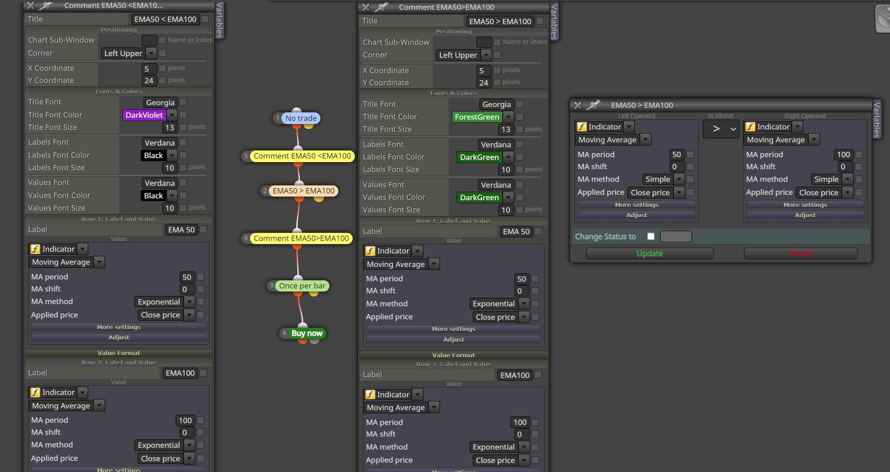This screenshot has width=890, height=472.
Task: Click Row 2 Indicator function icon in middle panel
Action: [370, 395]
